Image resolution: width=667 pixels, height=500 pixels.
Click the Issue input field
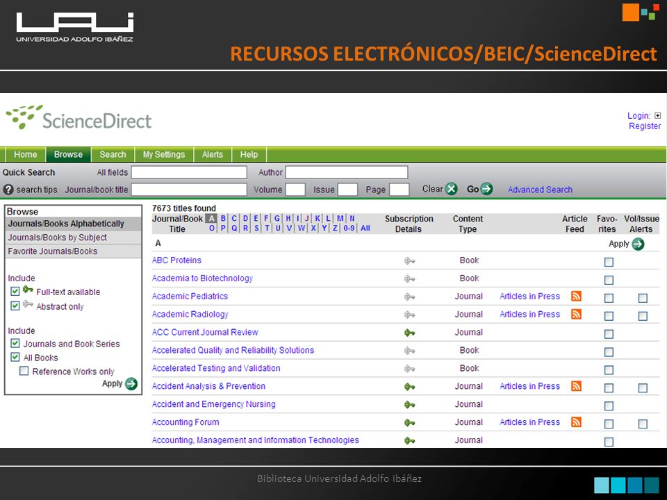(x=347, y=190)
